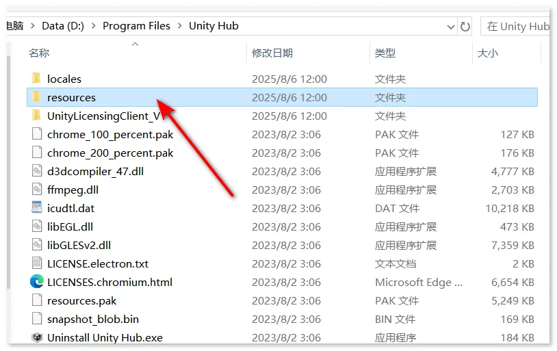Select d3dcompiler_47.dll file icon
This screenshot has height=351, width=557.
point(36,171)
